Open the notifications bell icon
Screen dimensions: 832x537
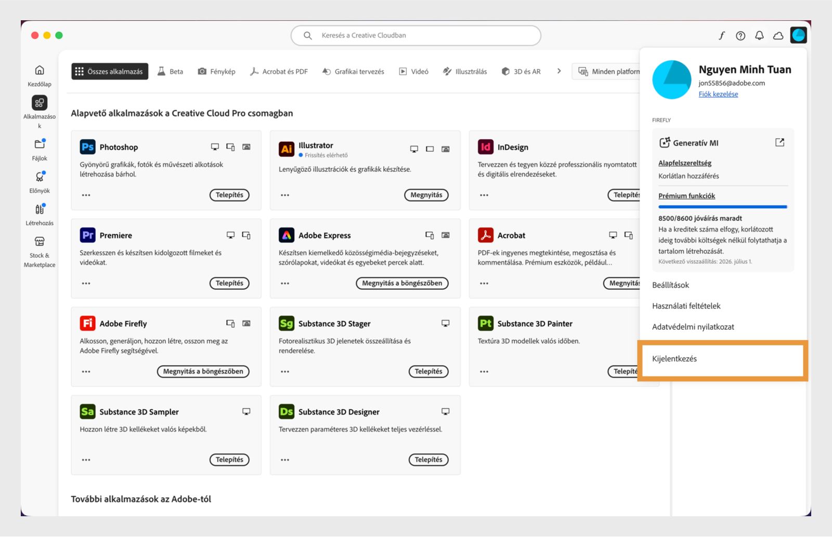click(x=759, y=35)
